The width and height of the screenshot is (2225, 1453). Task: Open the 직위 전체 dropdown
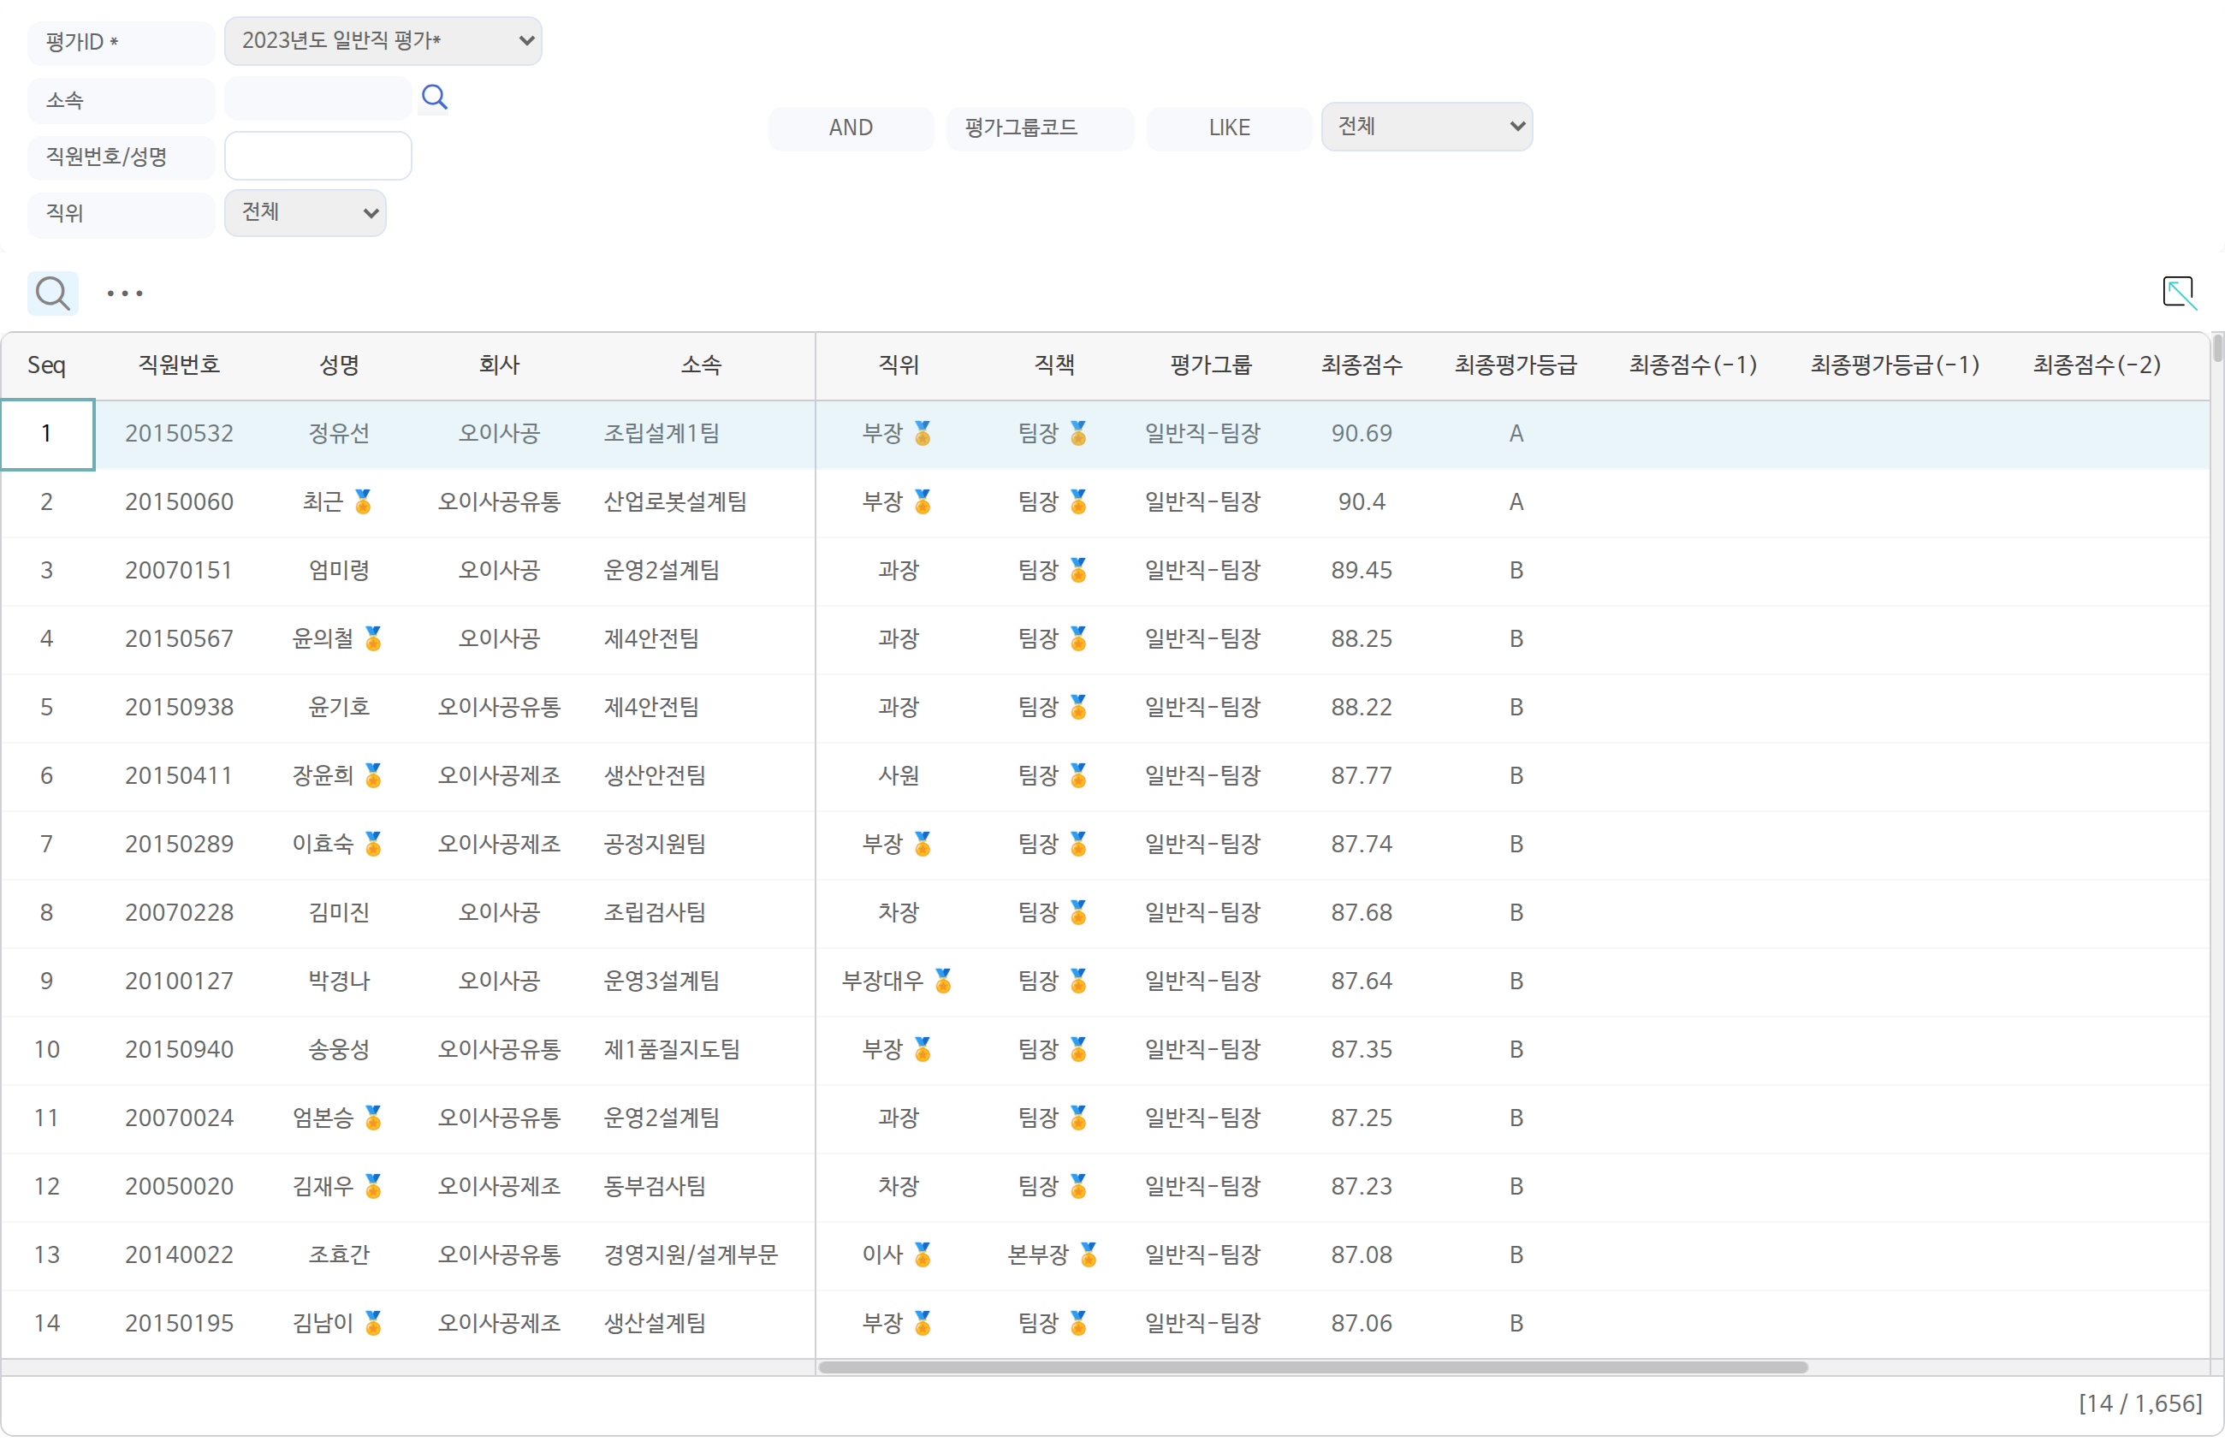[x=306, y=213]
